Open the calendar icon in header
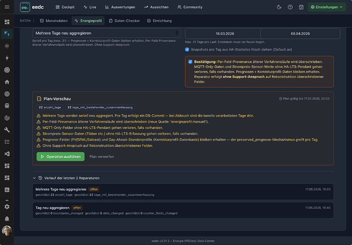Screen dimensions: 352x245 (x=301, y=7)
